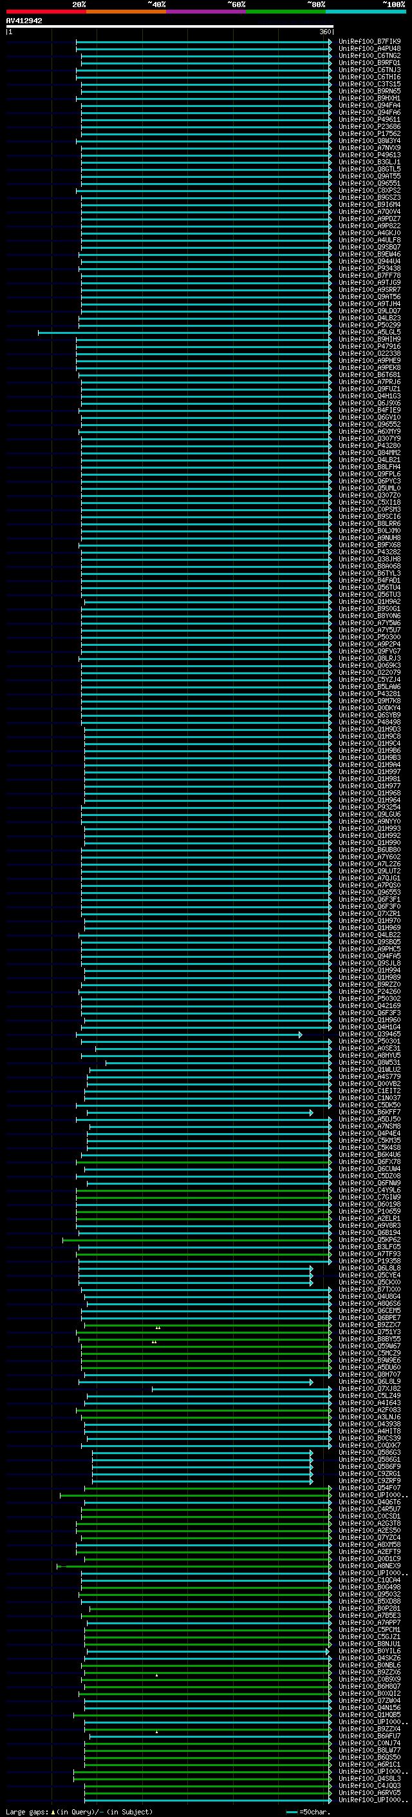Click the UniRef100_Q8W531 label
Viewport: 412px width, 1817px height.
coord(369,1062)
